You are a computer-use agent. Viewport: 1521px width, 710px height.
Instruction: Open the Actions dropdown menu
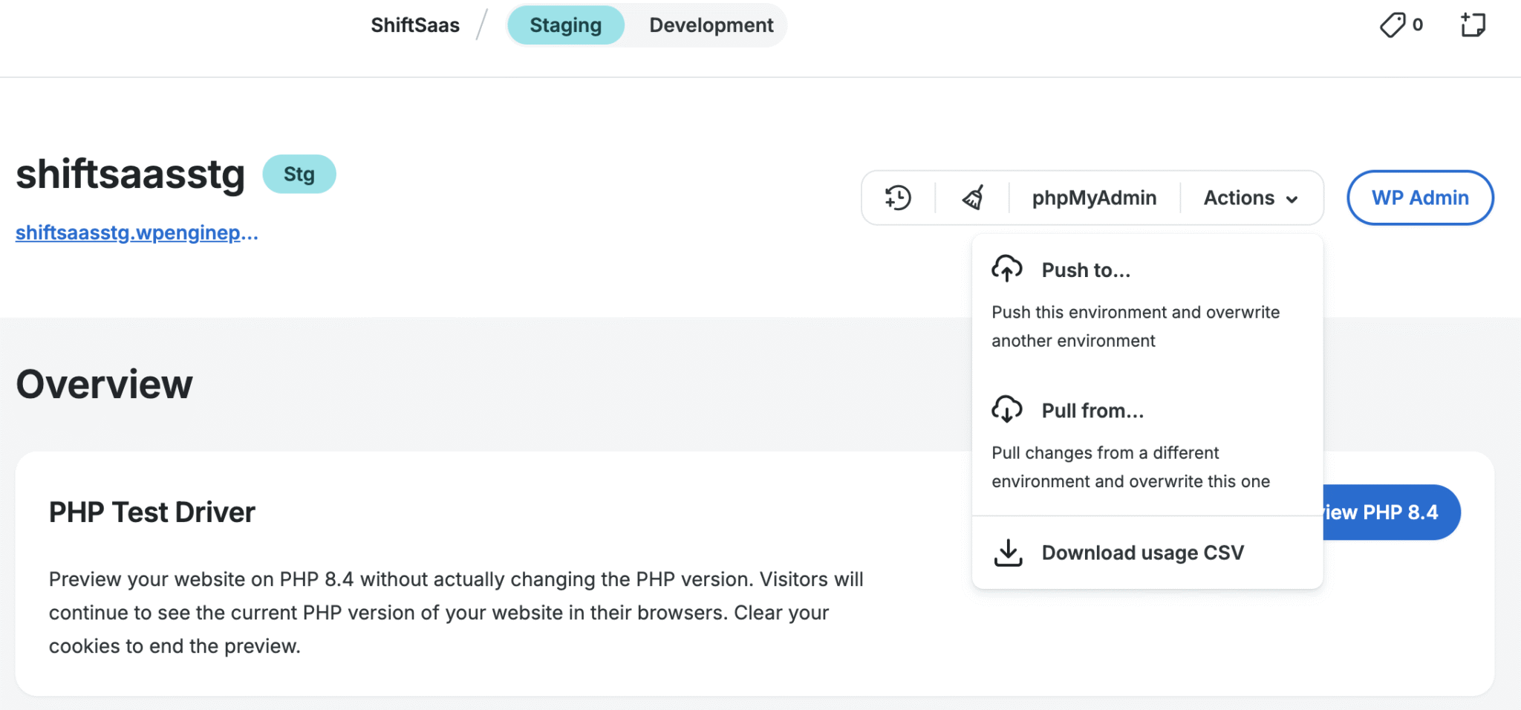(1239, 198)
